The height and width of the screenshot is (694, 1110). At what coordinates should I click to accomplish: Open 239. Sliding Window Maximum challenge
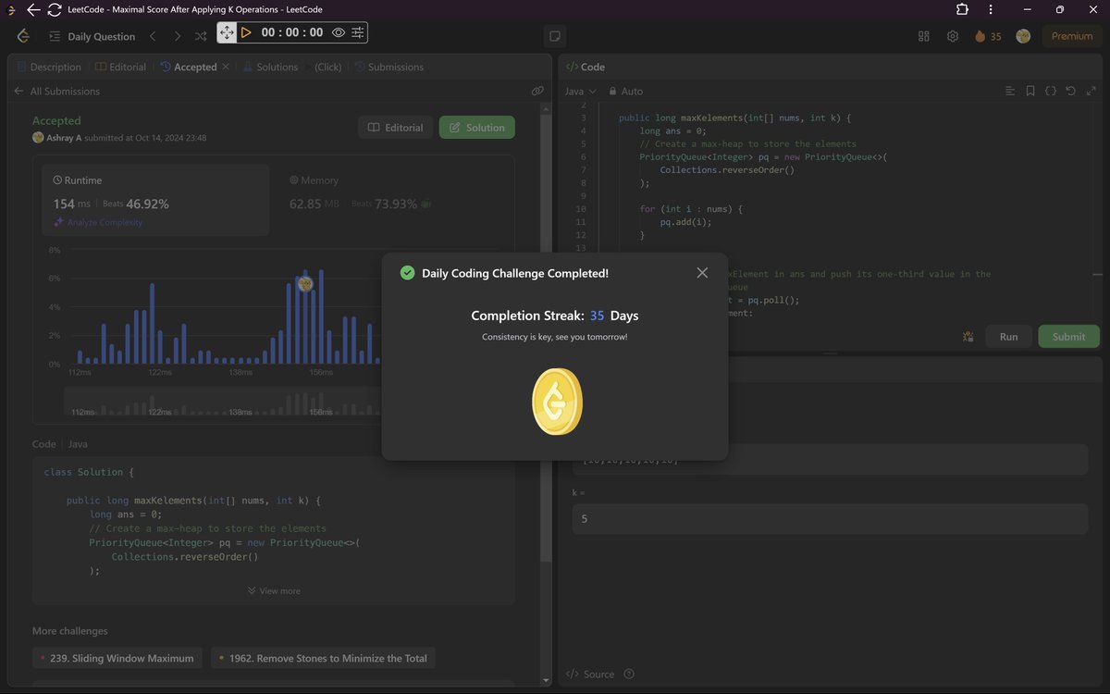(x=117, y=658)
